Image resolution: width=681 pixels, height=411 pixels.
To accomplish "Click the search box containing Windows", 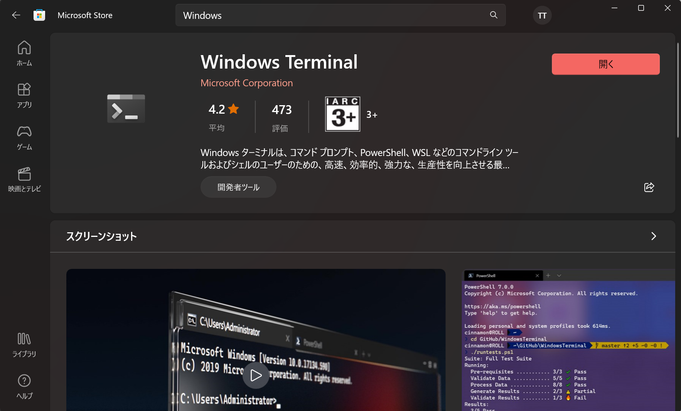I will (340, 15).
